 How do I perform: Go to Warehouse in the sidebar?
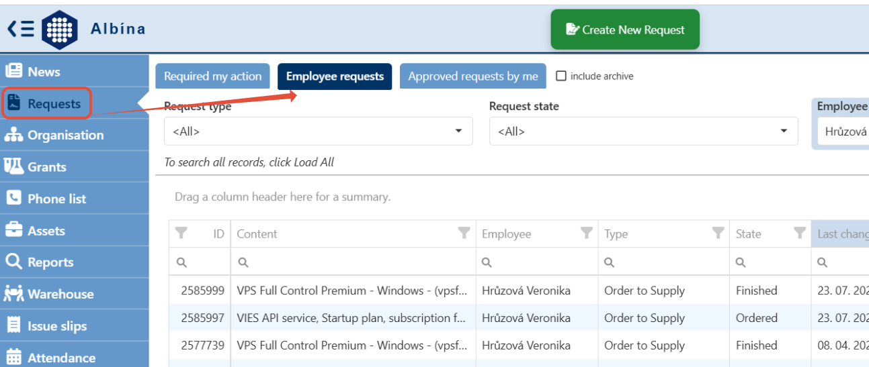click(x=74, y=294)
